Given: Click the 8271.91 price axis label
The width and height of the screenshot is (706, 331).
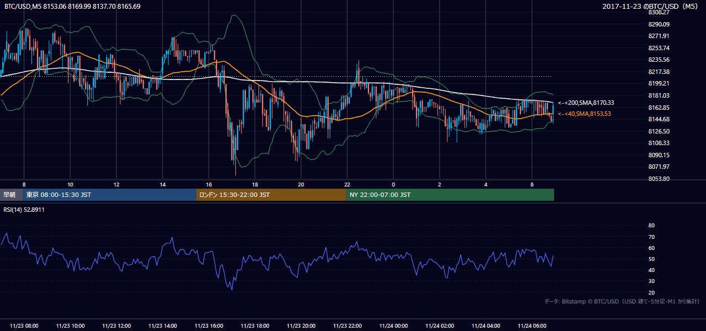Looking at the screenshot, I should click(x=658, y=36).
